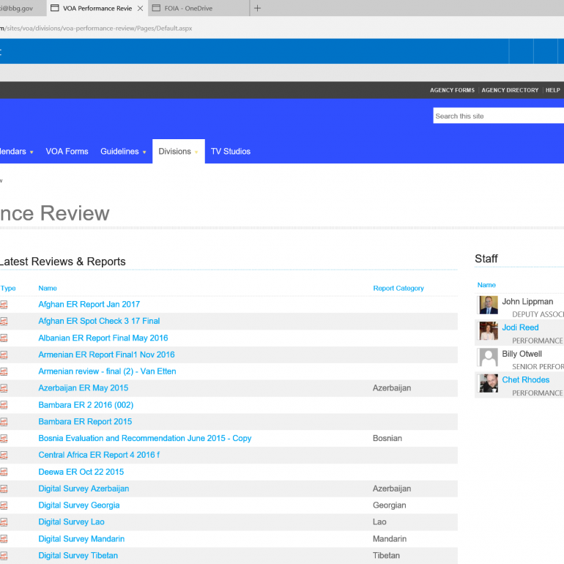
Task: Click PDF icon for Central Africa ER Report row
Action: coord(4,456)
